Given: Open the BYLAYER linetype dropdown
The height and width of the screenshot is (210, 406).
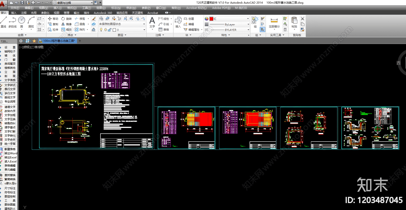Looking at the screenshot, I should (229, 30).
